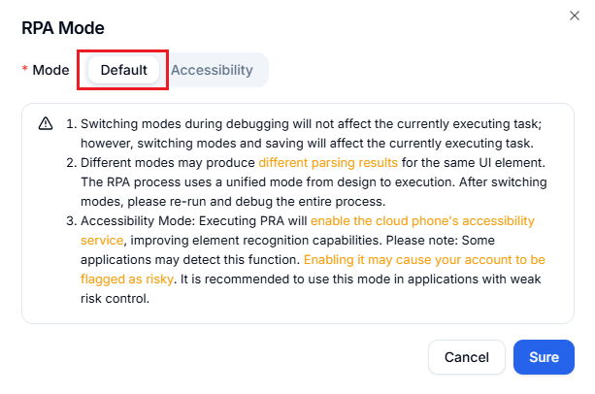
Task: Select the Default mode option
Action: tap(123, 70)
